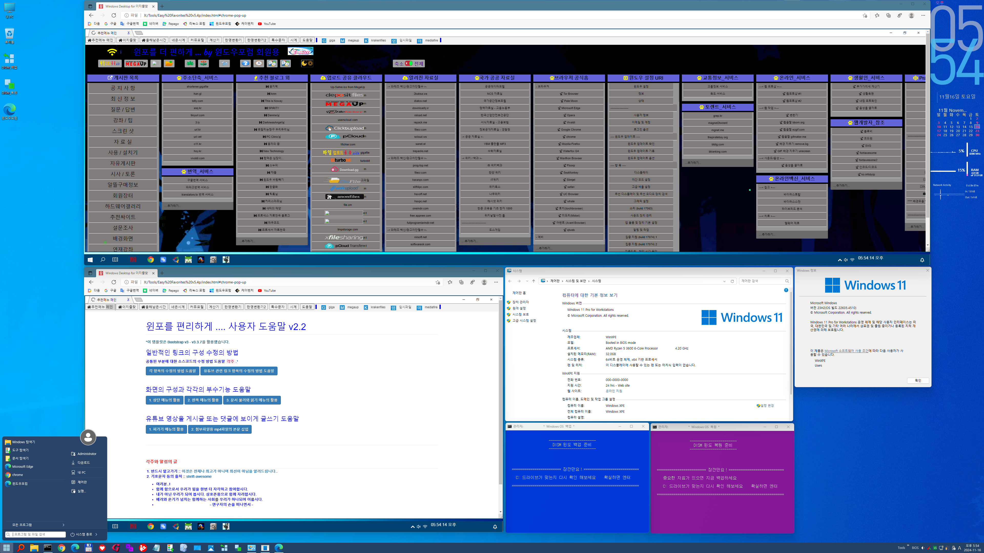Image resolution: width=984 pixels, height=553 pixels.
Task: Open 계산기 tab button in top window
Action: pyautogui.click(x=214, y=40)
